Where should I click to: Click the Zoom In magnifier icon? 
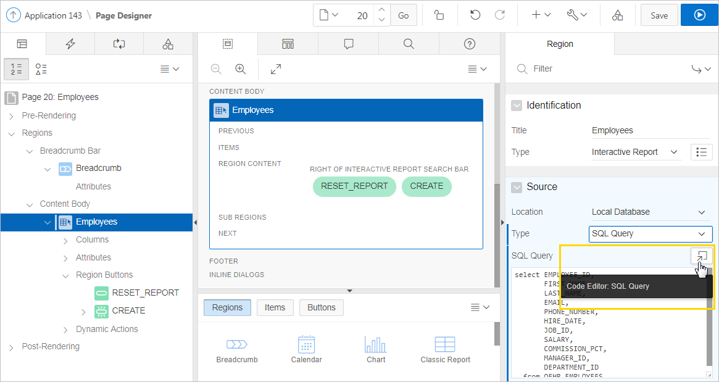[x=241, y=69]
